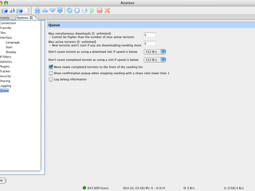This screenshot has width=255, height=191.
Task: Click the globe sphere toolbar icon
Action: (x=84, y=11)
